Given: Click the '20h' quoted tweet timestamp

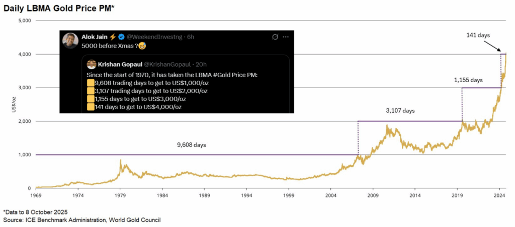Looking at the screenshot, I should pyautogui.click(x=200, y=64).
